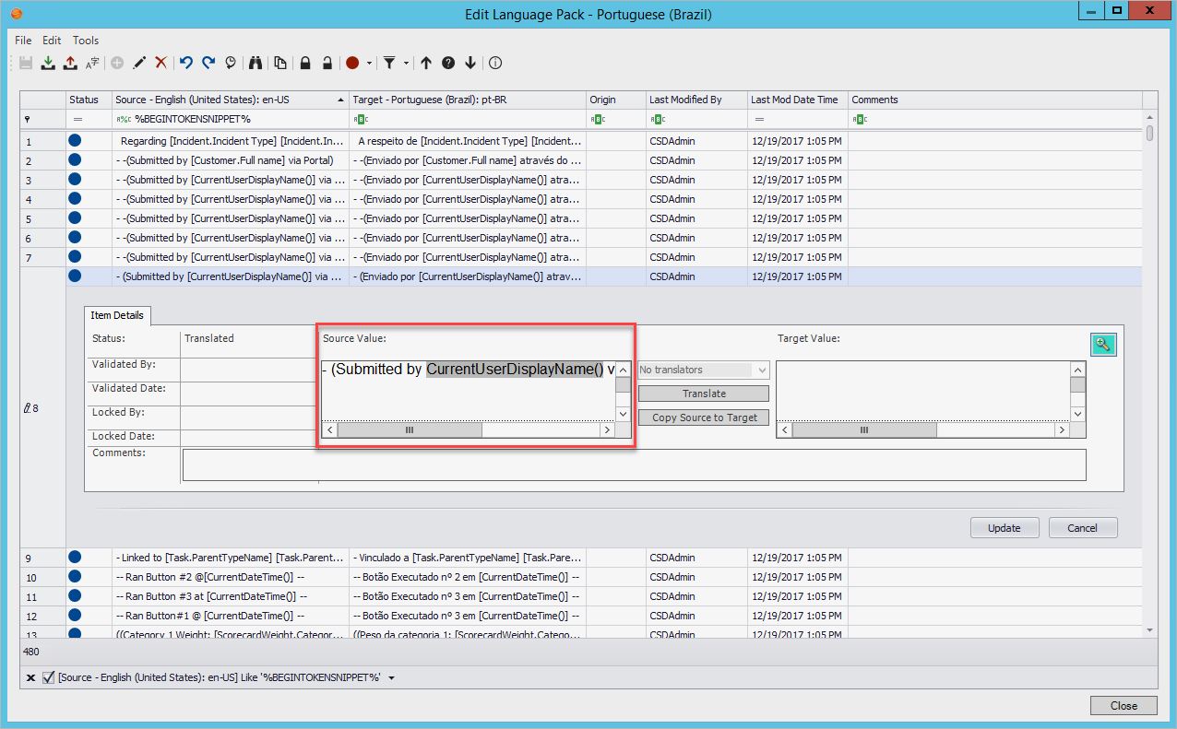Open the filter expression dropdown at bottom
This screenshot has height=729, width=1177.
391,678
